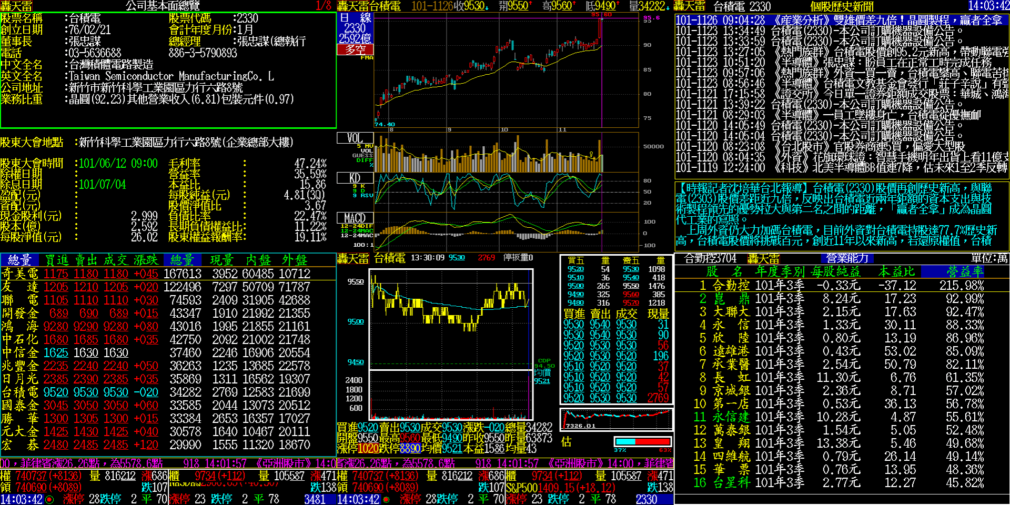Select the 鴻海 row in the stock list
The height and width of the screenshot is (505, 1010).
point(168,326)
